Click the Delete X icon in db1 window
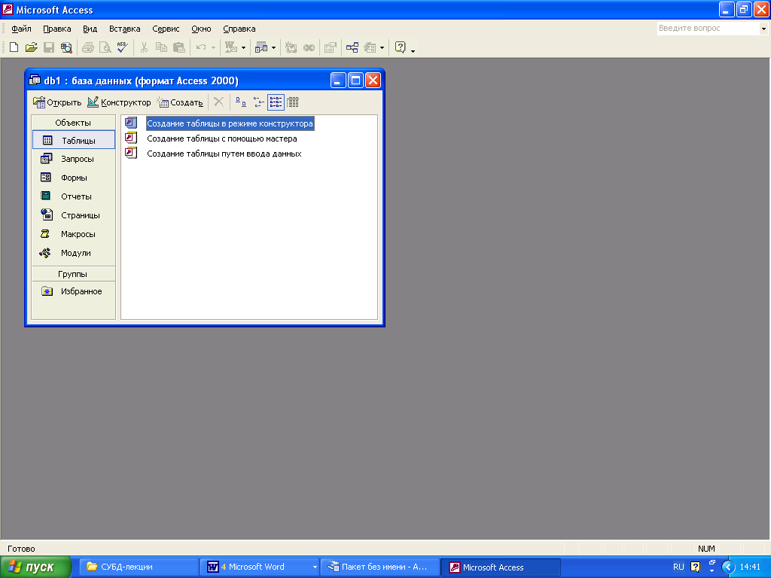The image size is (771, 578). (x=219, y=102)
